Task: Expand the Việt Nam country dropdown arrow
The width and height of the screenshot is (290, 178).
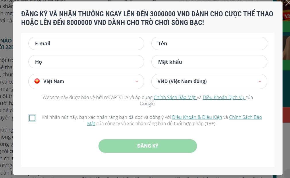Action: (x=137, y=82)
